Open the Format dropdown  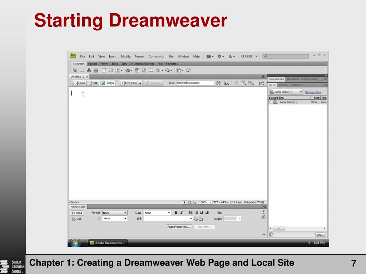coord(115,213)
